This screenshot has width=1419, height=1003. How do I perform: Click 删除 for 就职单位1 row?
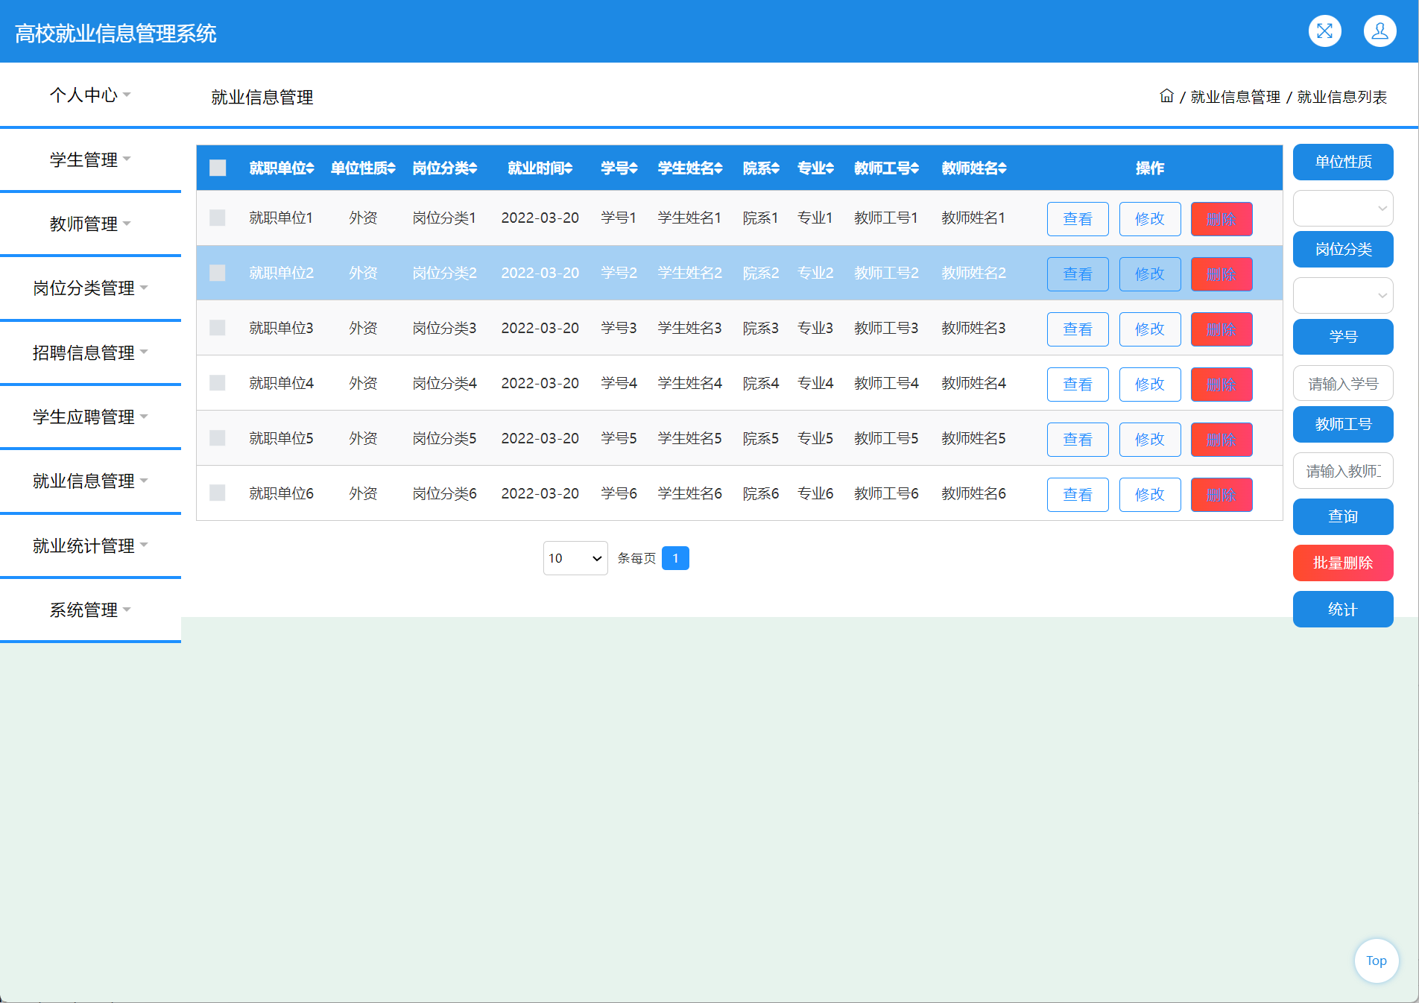(x=1222, y=219)
